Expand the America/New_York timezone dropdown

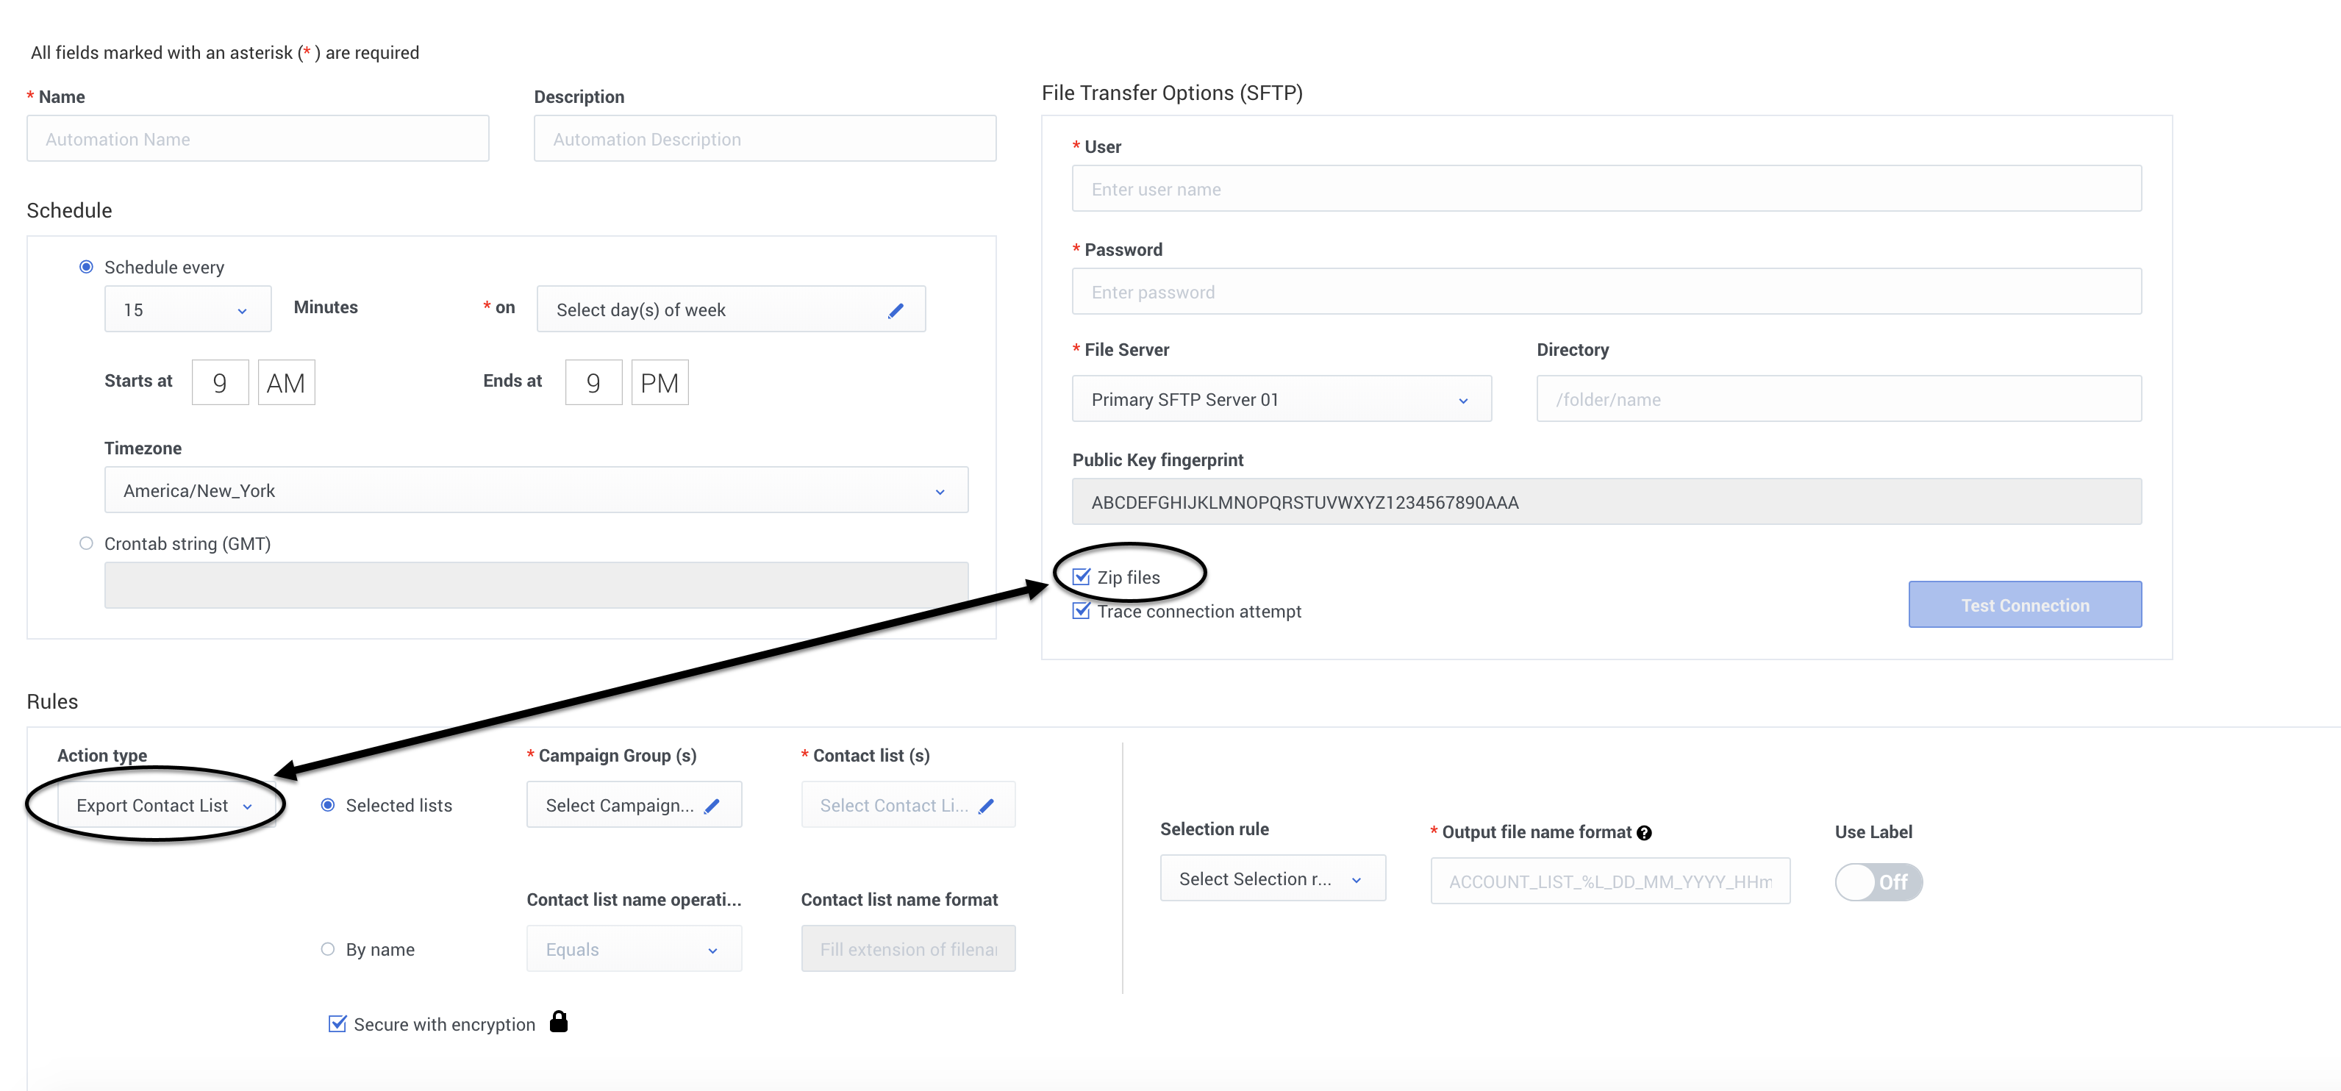tap(535, 490)
